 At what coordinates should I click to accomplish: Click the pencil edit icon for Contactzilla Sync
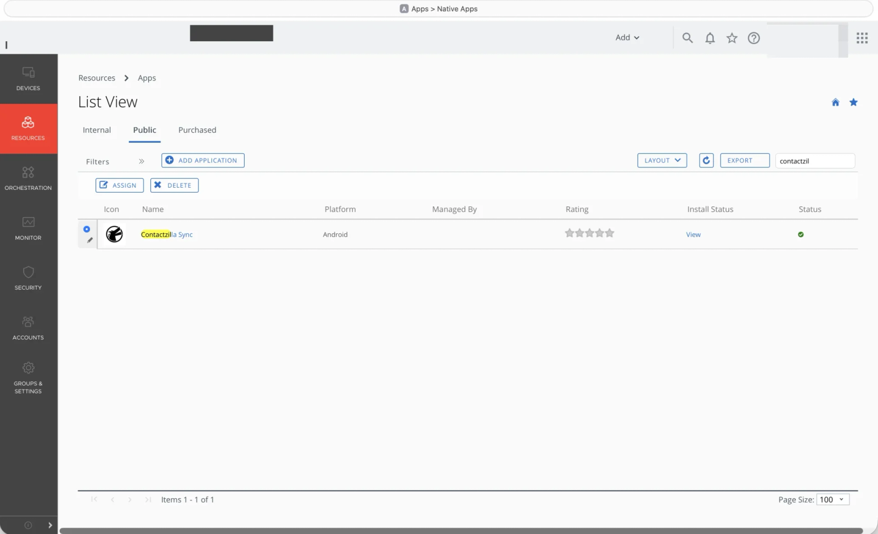(x=90, y=240)
